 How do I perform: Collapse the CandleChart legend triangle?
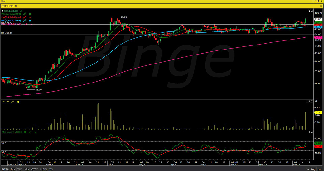(3, 11)
